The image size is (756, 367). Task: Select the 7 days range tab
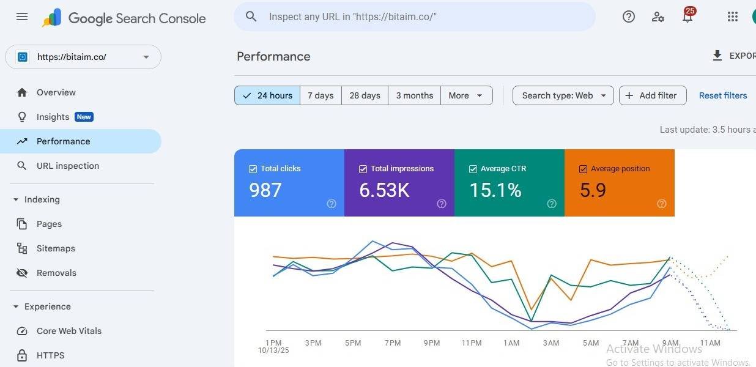[321, 95]
